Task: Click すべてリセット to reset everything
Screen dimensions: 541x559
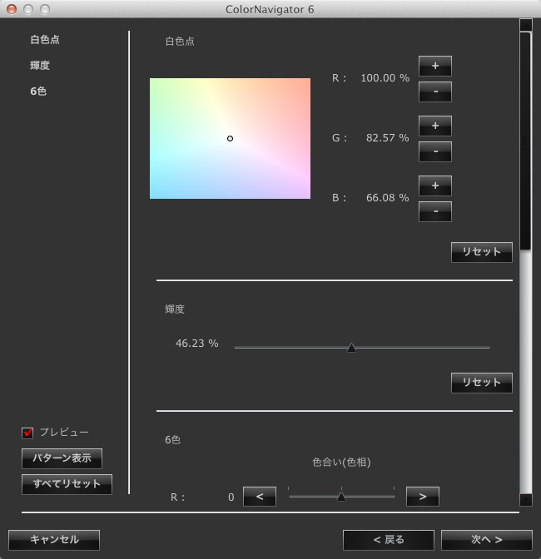Action: click(67, 484)
